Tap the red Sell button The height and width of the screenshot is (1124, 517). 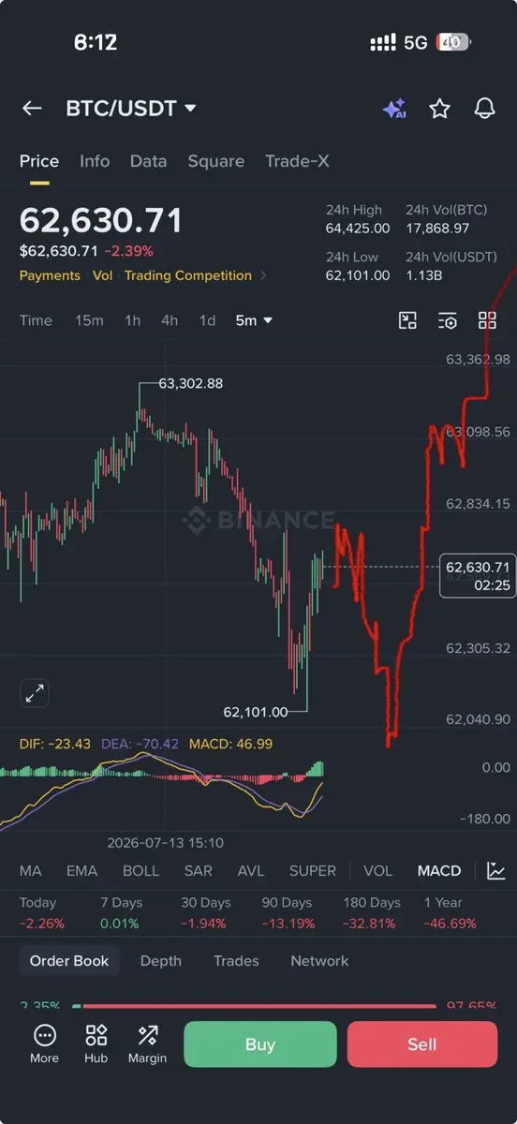tap(422, 1044)
